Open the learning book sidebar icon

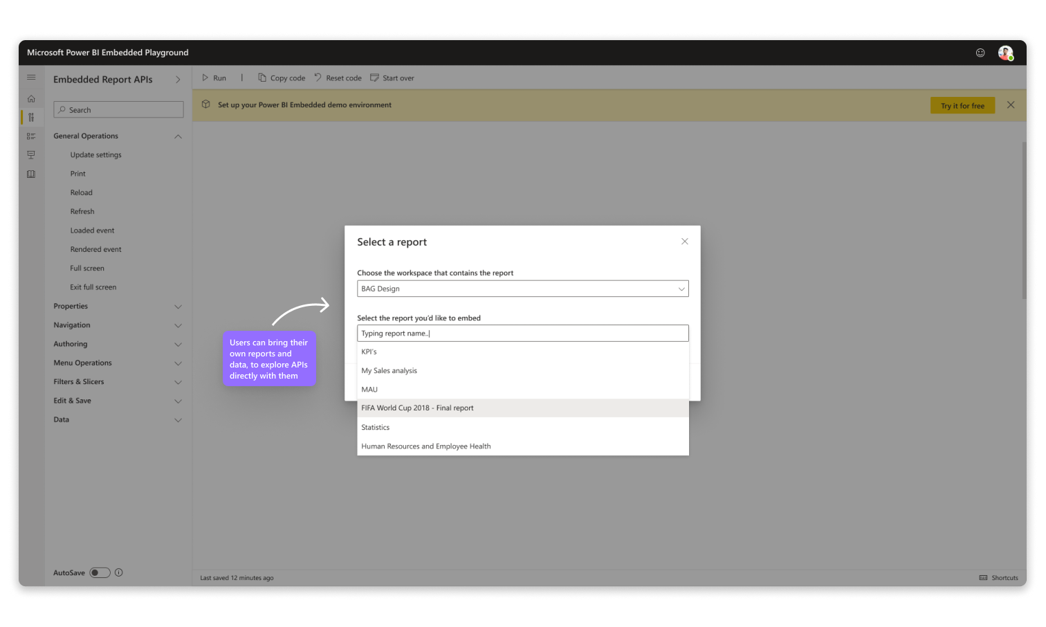(31, 174)
